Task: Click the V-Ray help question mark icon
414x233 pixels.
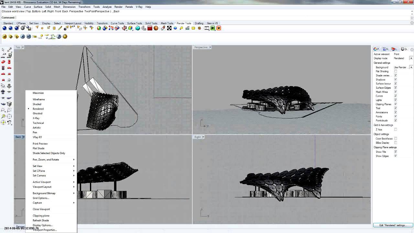Action: tap(59, 37)
